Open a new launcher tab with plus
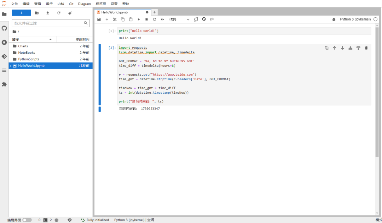The height and width of the screenshot is (223, 382). click(x=155, y=12)
